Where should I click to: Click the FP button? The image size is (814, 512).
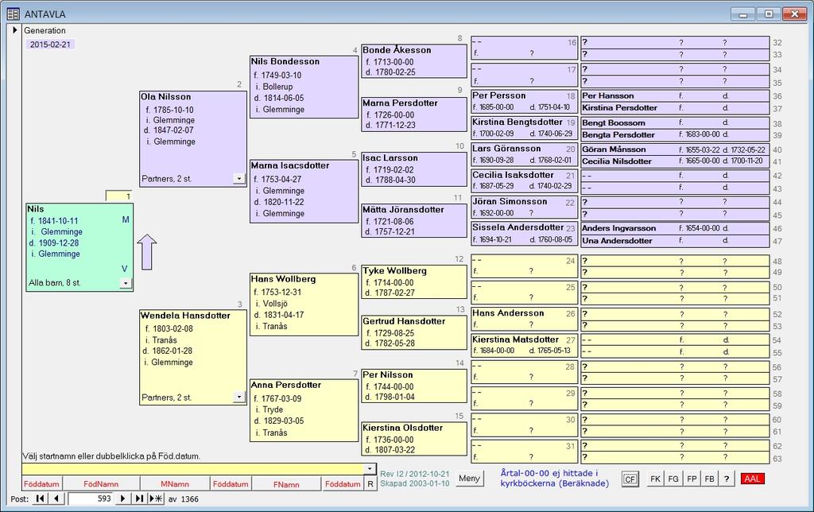[692, 479]
